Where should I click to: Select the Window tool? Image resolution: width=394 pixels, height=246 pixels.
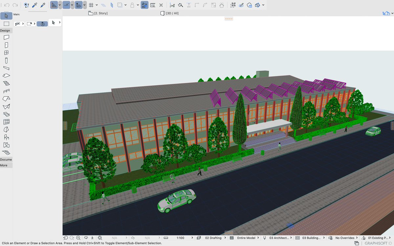tap(6, 53)
